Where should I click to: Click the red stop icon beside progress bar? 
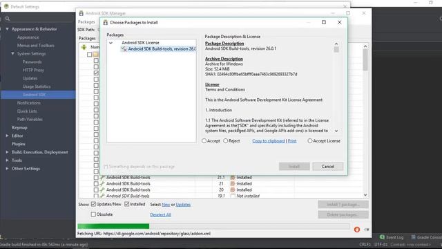click(357, 230)
